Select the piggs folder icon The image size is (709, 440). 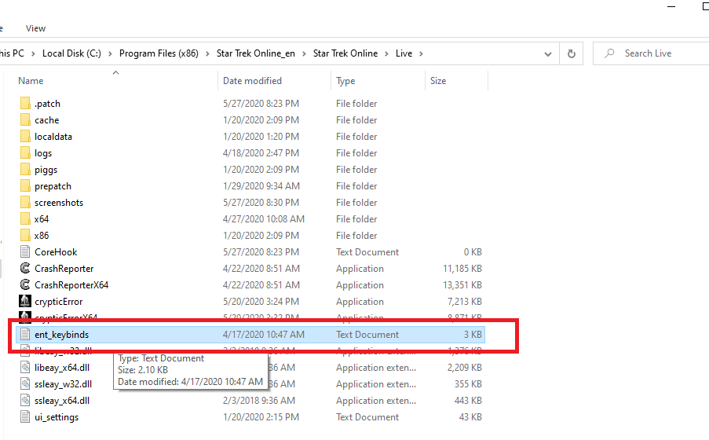(25, 169)
